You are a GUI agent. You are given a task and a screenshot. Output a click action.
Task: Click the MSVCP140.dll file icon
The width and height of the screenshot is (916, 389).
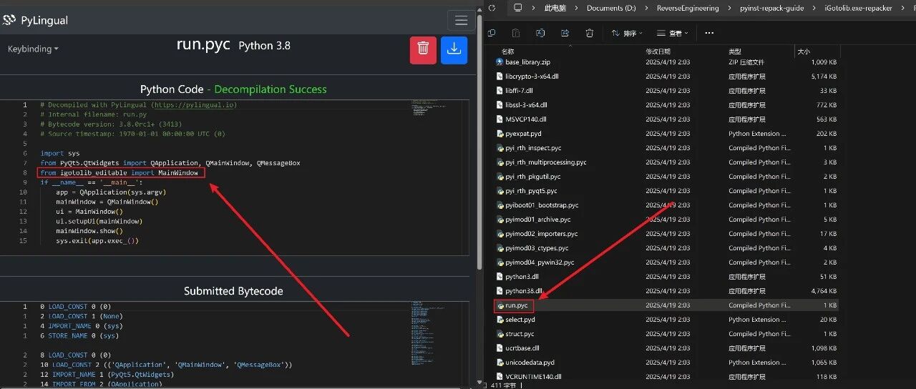[500, 119]
